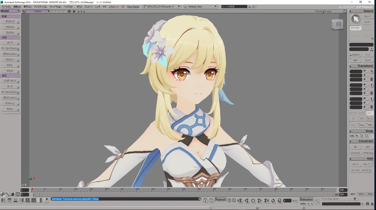The width and height of the screenshot is (376, 210).
Task: Click the lock icon at bottom right
Action: tap(372, 204)
